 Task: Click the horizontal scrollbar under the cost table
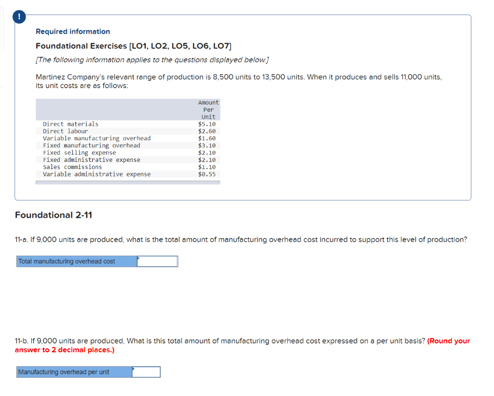[x=128, y=183]
